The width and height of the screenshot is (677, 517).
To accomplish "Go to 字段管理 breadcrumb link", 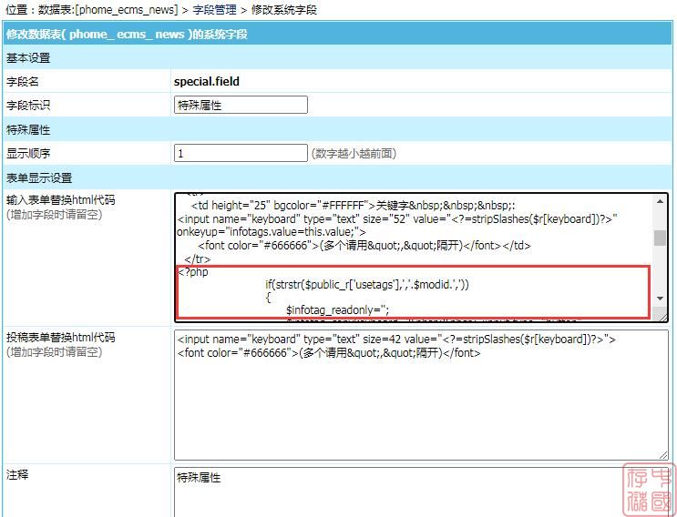I will pos(214,10).
